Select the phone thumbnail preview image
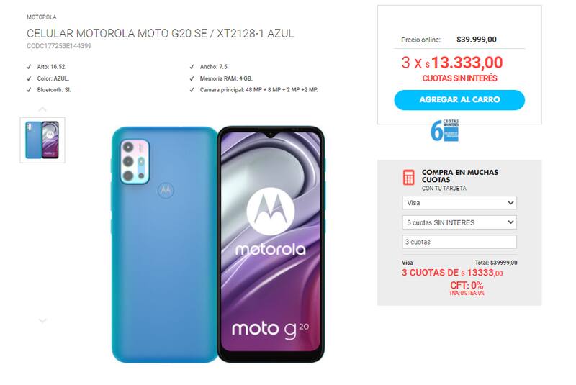 tap(42, 140)
